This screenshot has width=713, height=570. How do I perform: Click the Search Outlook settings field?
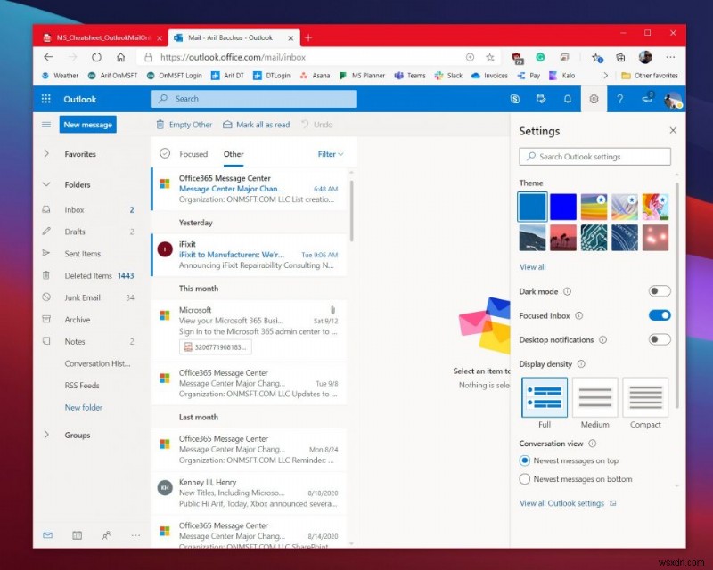(594, 156)
